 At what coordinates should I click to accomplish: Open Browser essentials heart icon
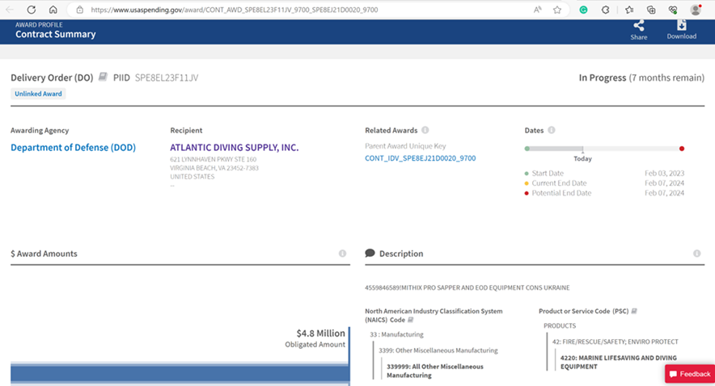pos(673,10)
